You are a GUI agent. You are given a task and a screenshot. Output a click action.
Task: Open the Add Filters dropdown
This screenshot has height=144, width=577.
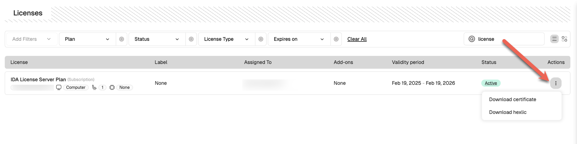31,39
